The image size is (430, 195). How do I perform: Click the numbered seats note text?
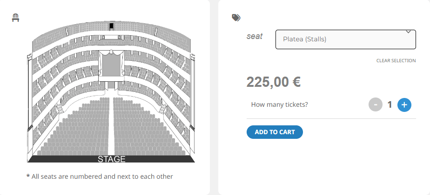[100, 176]
